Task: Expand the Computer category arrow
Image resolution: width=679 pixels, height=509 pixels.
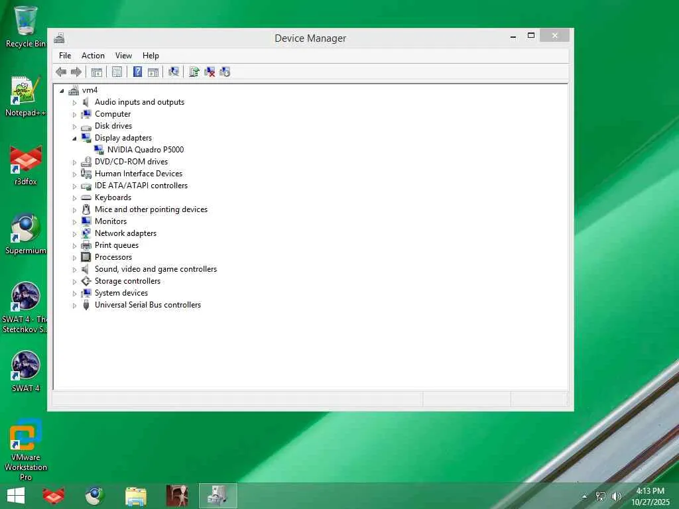Action: click(x=74, y=115)
